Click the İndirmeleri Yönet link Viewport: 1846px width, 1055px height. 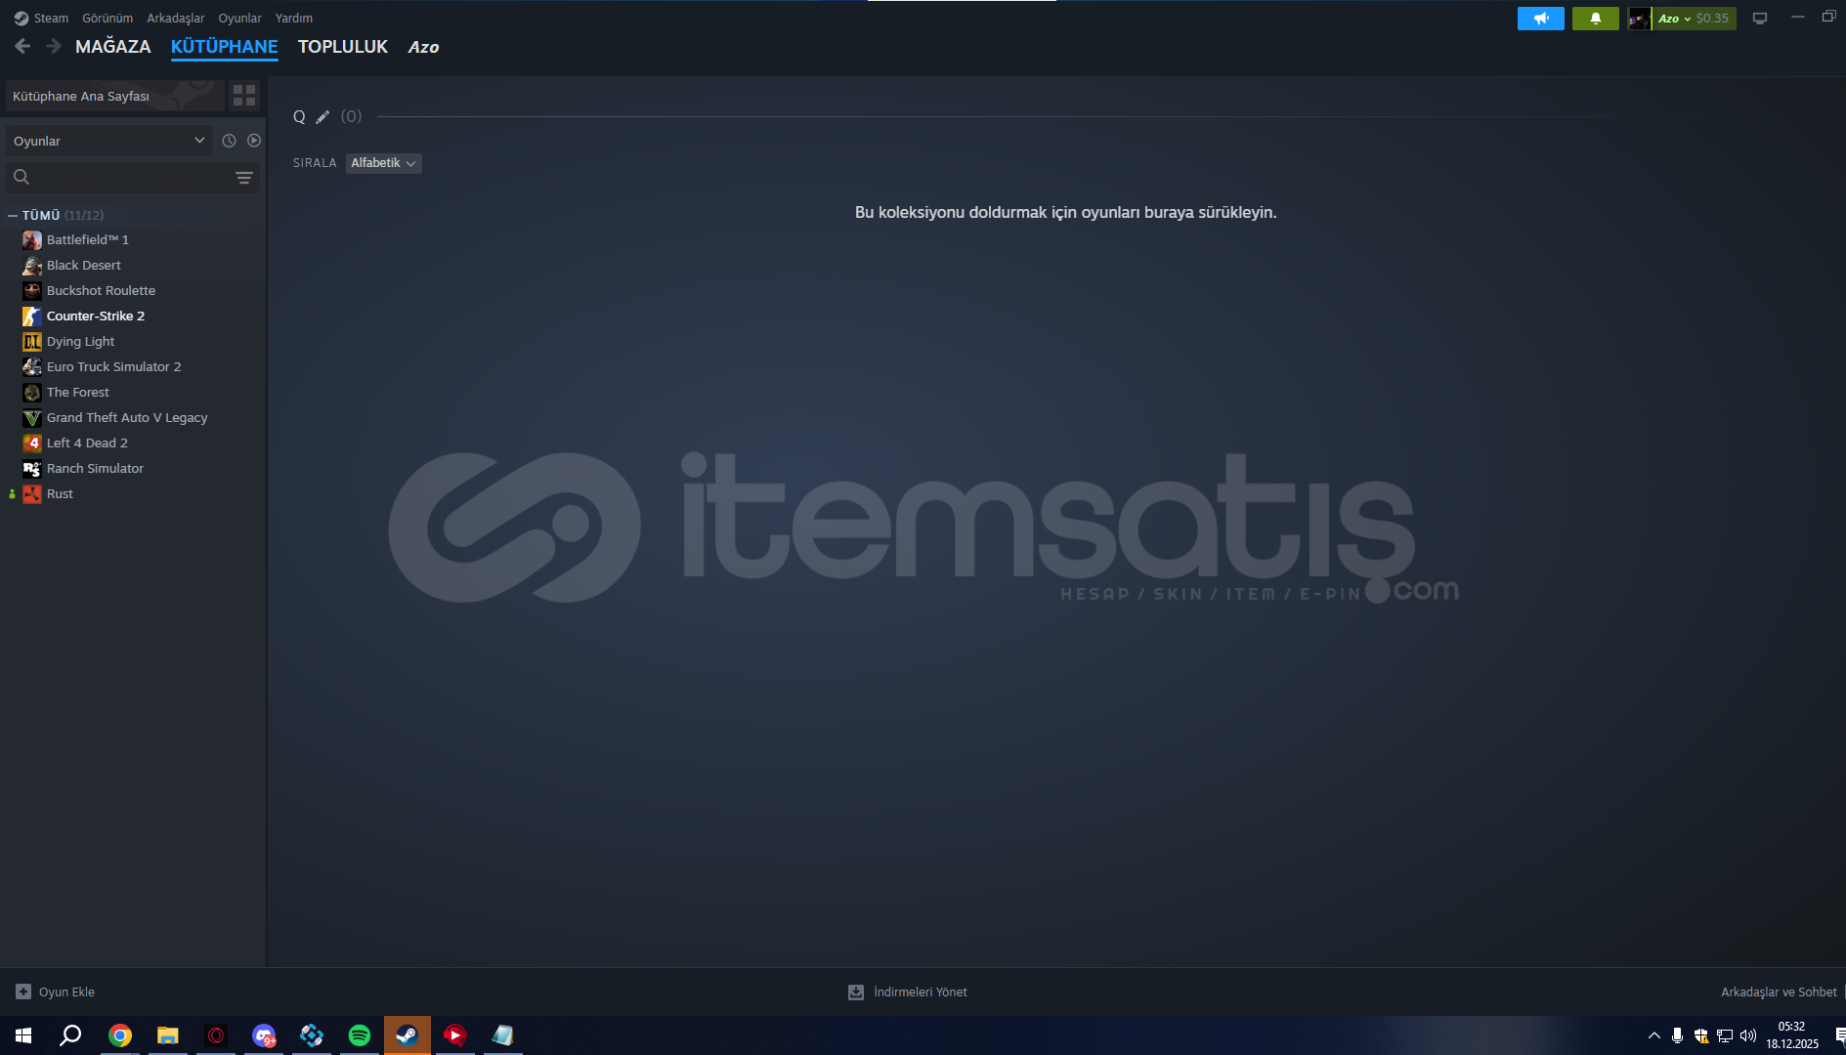pyautogui.click(x=921, y=992)
